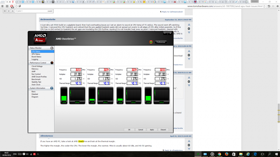Collapse the Status Monitor section
The image size is (280, 157).
29,48
